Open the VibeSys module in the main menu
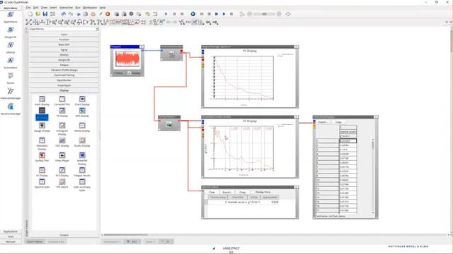 tap(11, 47)
